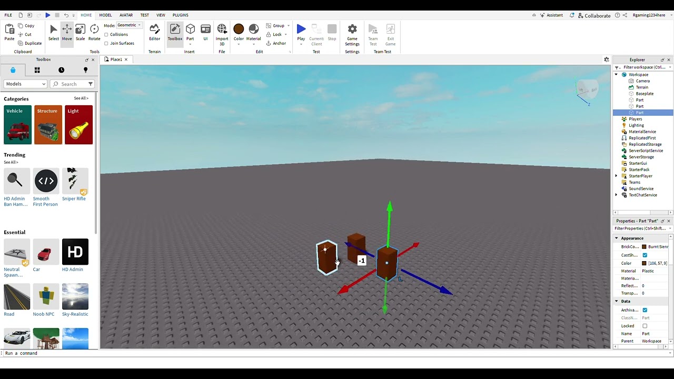Image resolution: width=674 pixels, height=379 pixels.
Task: Collapse the Workspace tree node
Action: pos(617,75)
